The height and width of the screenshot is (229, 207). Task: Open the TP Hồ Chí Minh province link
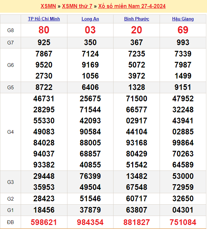(x=44, y=19)
